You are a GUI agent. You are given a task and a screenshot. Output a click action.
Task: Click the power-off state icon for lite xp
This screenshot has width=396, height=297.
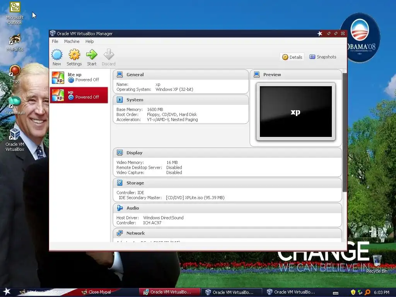71,80
